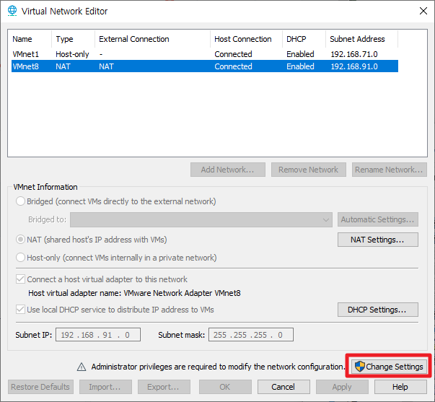This screenshot has height=402, width=435.
Task: Click the host virtual adapter name text
Action: tap(135, 293)
